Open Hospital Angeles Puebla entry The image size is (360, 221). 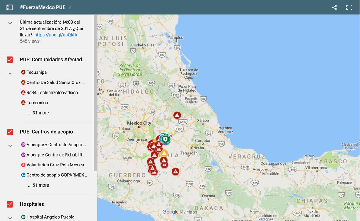pos(50,217)
